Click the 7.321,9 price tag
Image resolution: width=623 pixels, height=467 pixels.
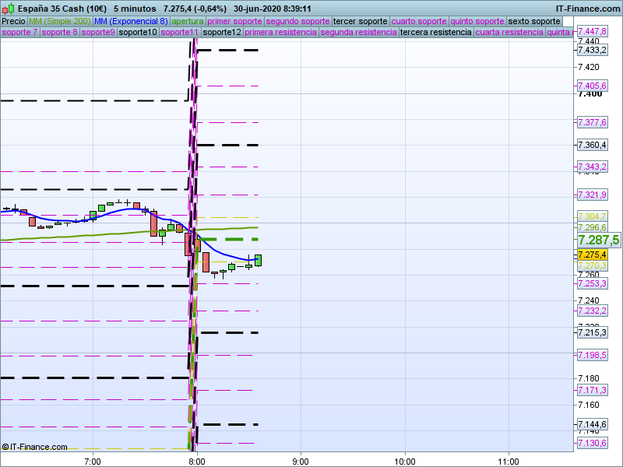click(592, 195)
